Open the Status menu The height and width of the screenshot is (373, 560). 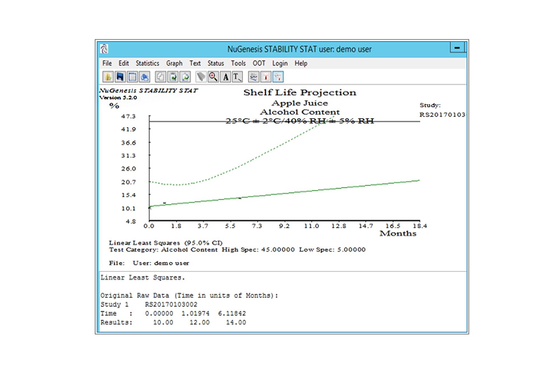(x=216, y=63)
